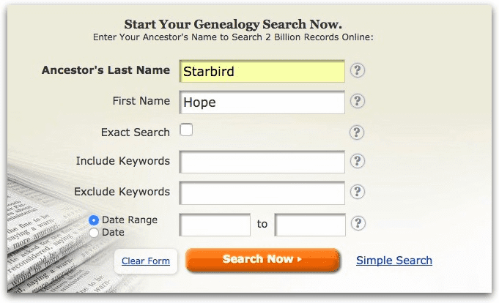Focus the Last Name field containing Starbird
This screenshot has width=499, height=303.
(x=262, y=71)
